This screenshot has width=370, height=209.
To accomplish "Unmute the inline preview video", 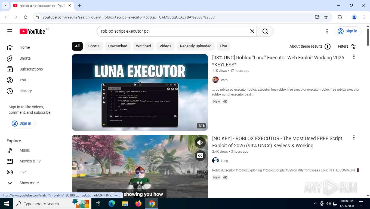I will coord(200,143).
